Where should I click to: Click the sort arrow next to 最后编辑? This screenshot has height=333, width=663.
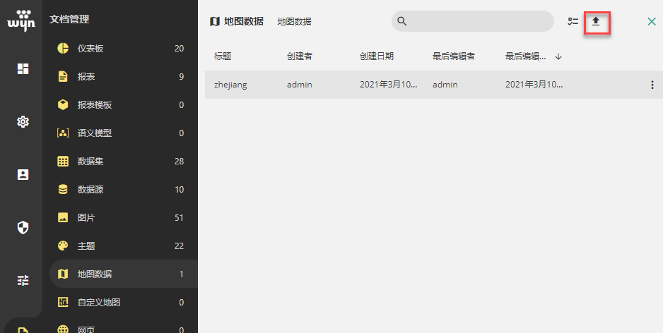point(558,56)
